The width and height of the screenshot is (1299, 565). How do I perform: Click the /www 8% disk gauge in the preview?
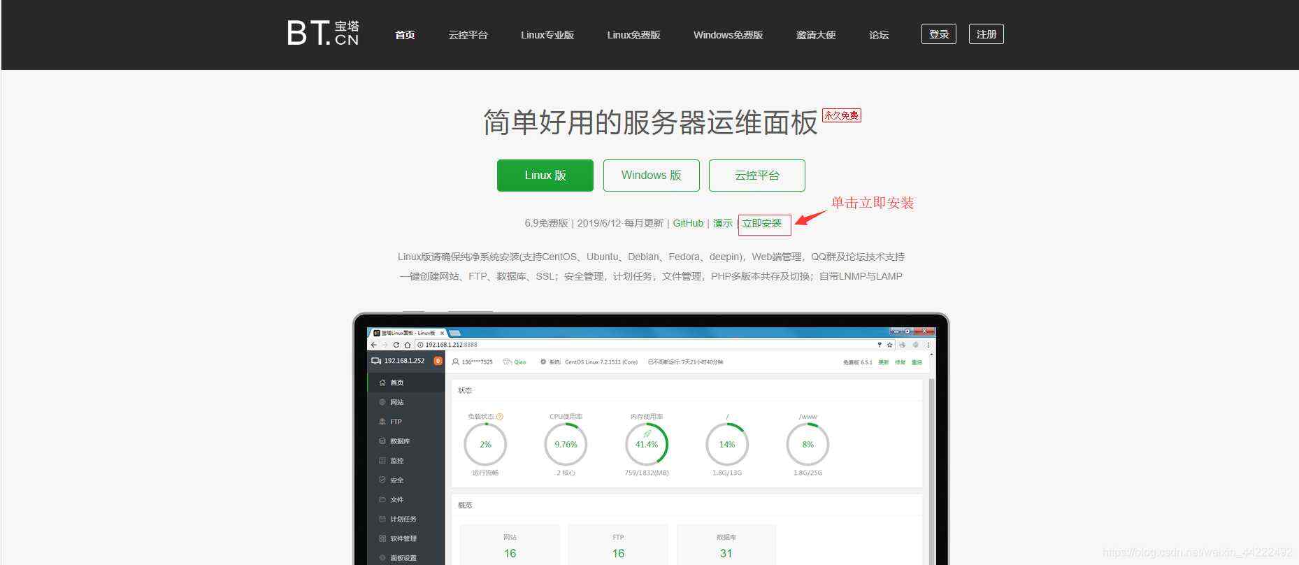tap(808, 445)
